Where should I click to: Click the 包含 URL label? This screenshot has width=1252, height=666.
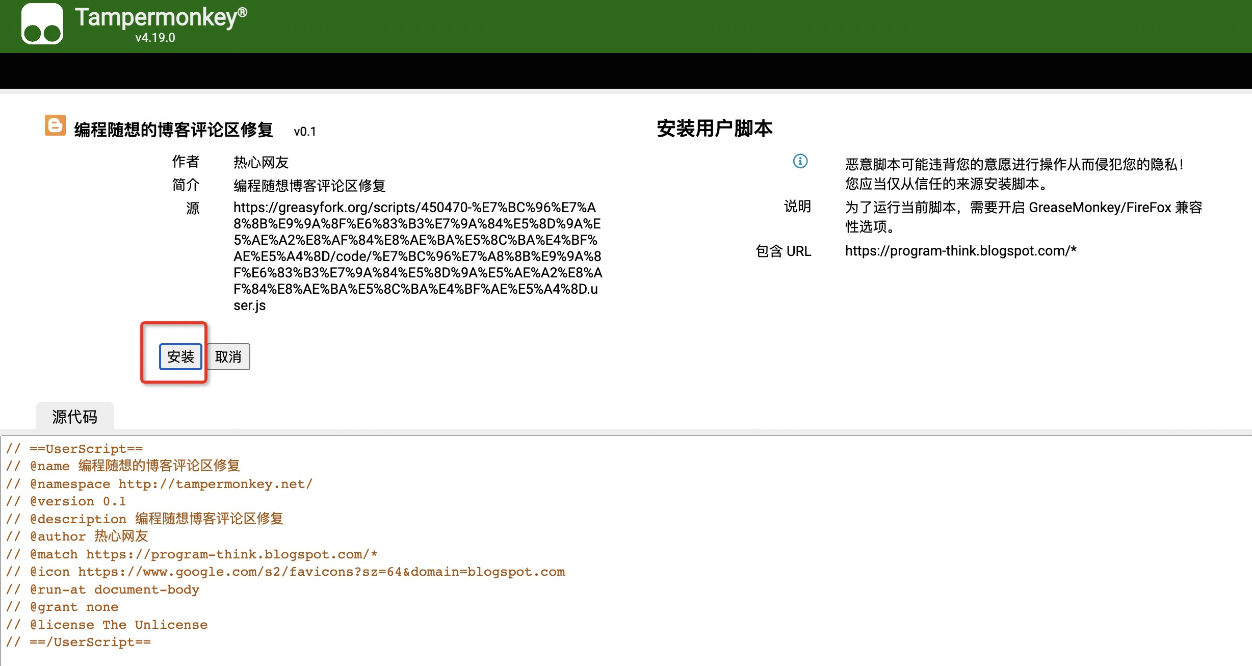click(784, 251)
